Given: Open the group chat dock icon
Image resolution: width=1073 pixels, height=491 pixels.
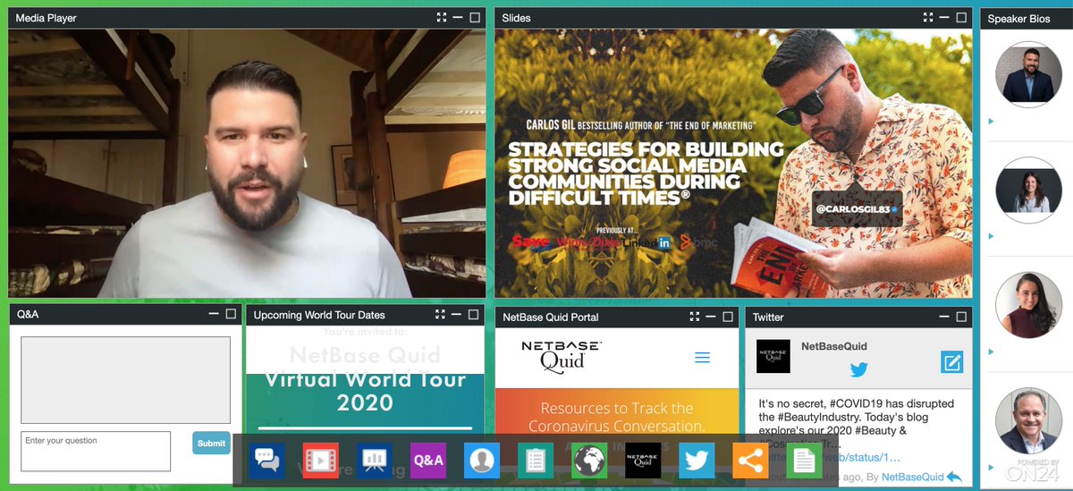Looking at the screenshot, I should click(x=267, y=461).
